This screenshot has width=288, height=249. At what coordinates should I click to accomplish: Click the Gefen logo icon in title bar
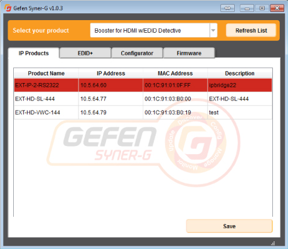tap(8, 8)
